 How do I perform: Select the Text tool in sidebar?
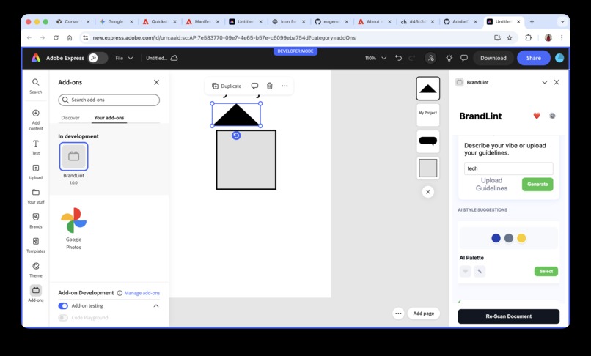pyautogui.click(x=35, y=147)
